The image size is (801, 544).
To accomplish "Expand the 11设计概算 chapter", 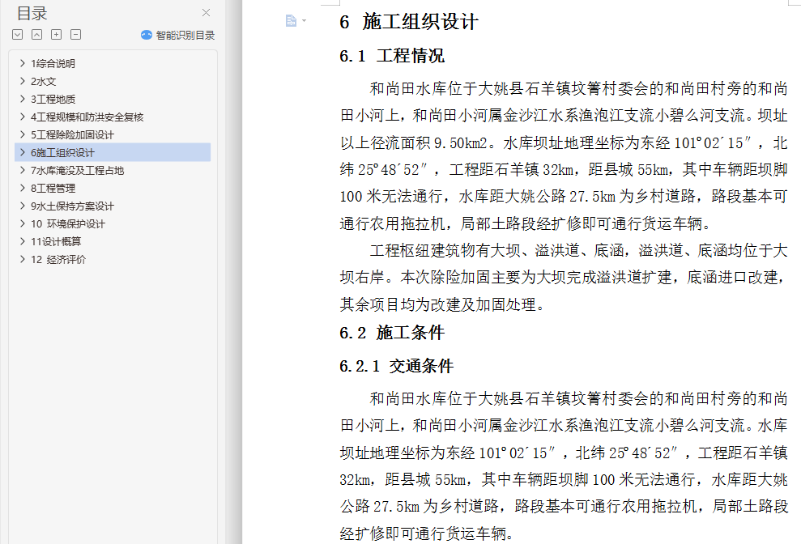I will point(23,241).
